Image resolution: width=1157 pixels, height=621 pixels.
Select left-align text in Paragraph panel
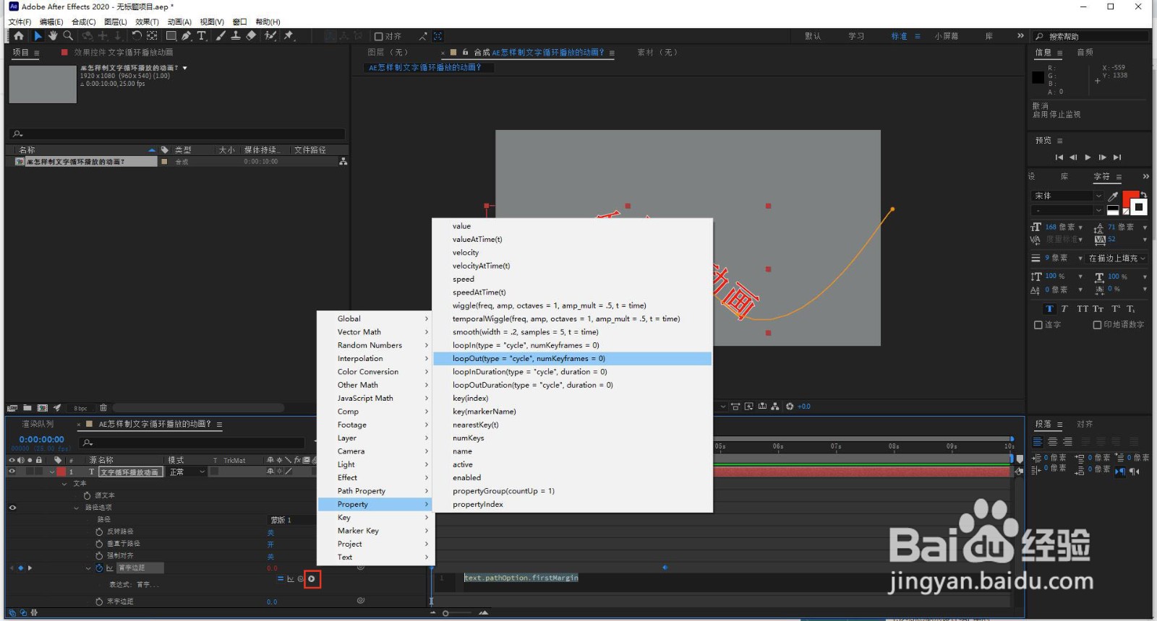click(1038, 442)
